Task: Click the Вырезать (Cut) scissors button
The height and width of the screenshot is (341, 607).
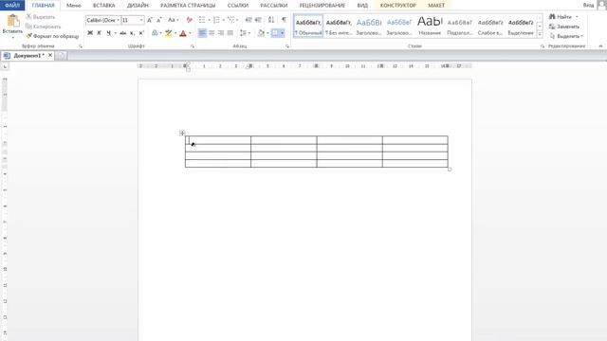Action: 41,17
